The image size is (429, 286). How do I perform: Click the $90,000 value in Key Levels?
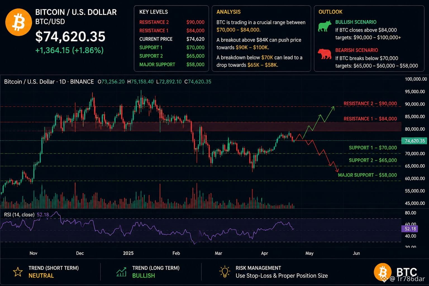(x=196, y=22)
